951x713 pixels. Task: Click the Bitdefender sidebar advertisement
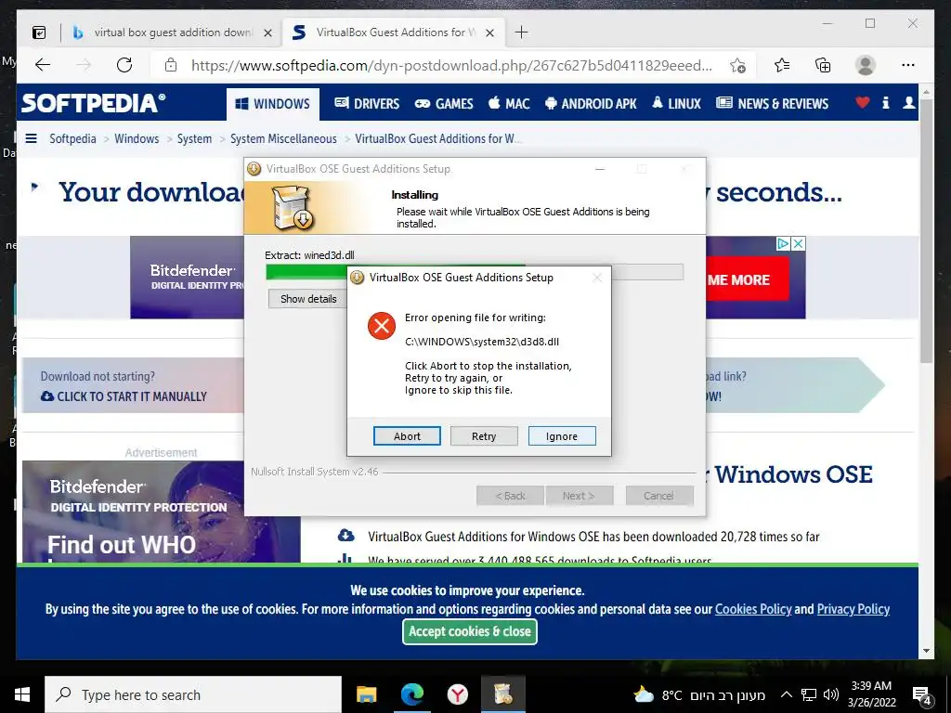162,512
